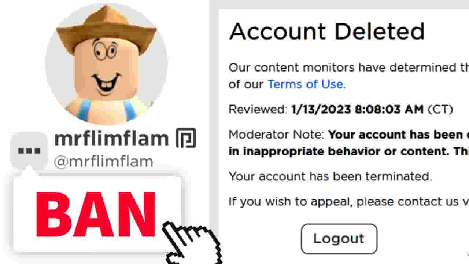The height and width of the screenshot is (264, 469).
Task: Click the Premium badge beside mrflimflam
Action: pos(186,139)
